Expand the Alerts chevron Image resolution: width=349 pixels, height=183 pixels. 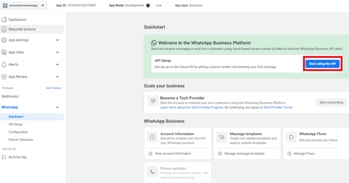point(57,64)
